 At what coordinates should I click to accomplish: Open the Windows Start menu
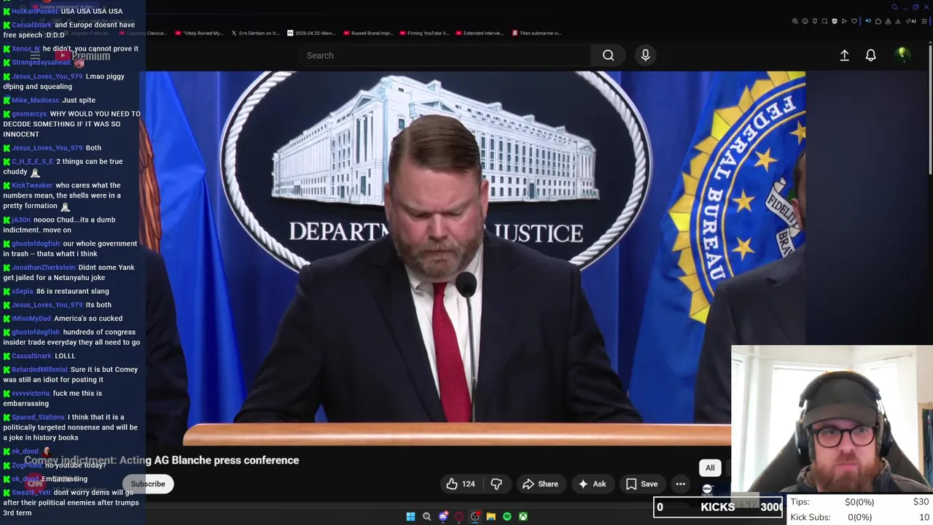pyautogui.click(x=410, y=516)
